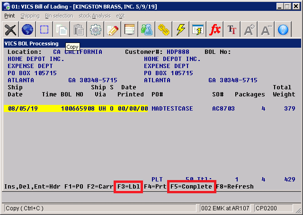
Task: Open the blue help question icon
Action: coord(283,30)
